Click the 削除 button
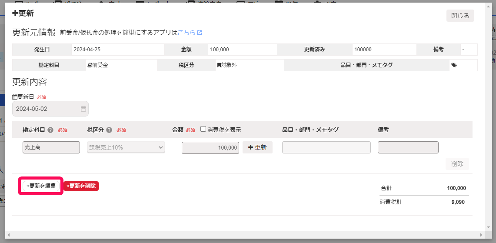496x243 pixels. pos(457,164)
